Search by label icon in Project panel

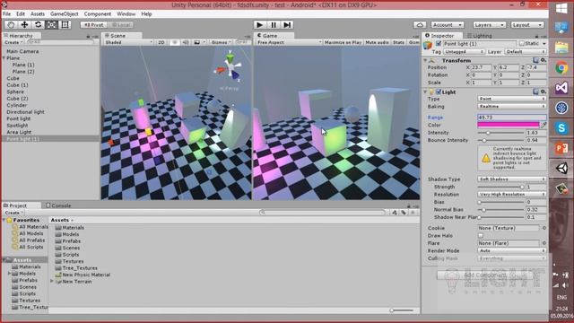404,213
